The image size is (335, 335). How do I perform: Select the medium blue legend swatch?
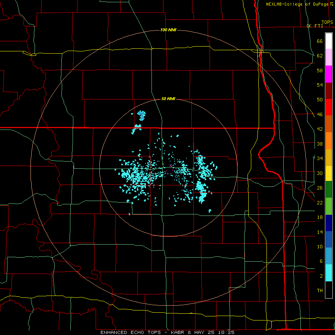tap(329, 239)
